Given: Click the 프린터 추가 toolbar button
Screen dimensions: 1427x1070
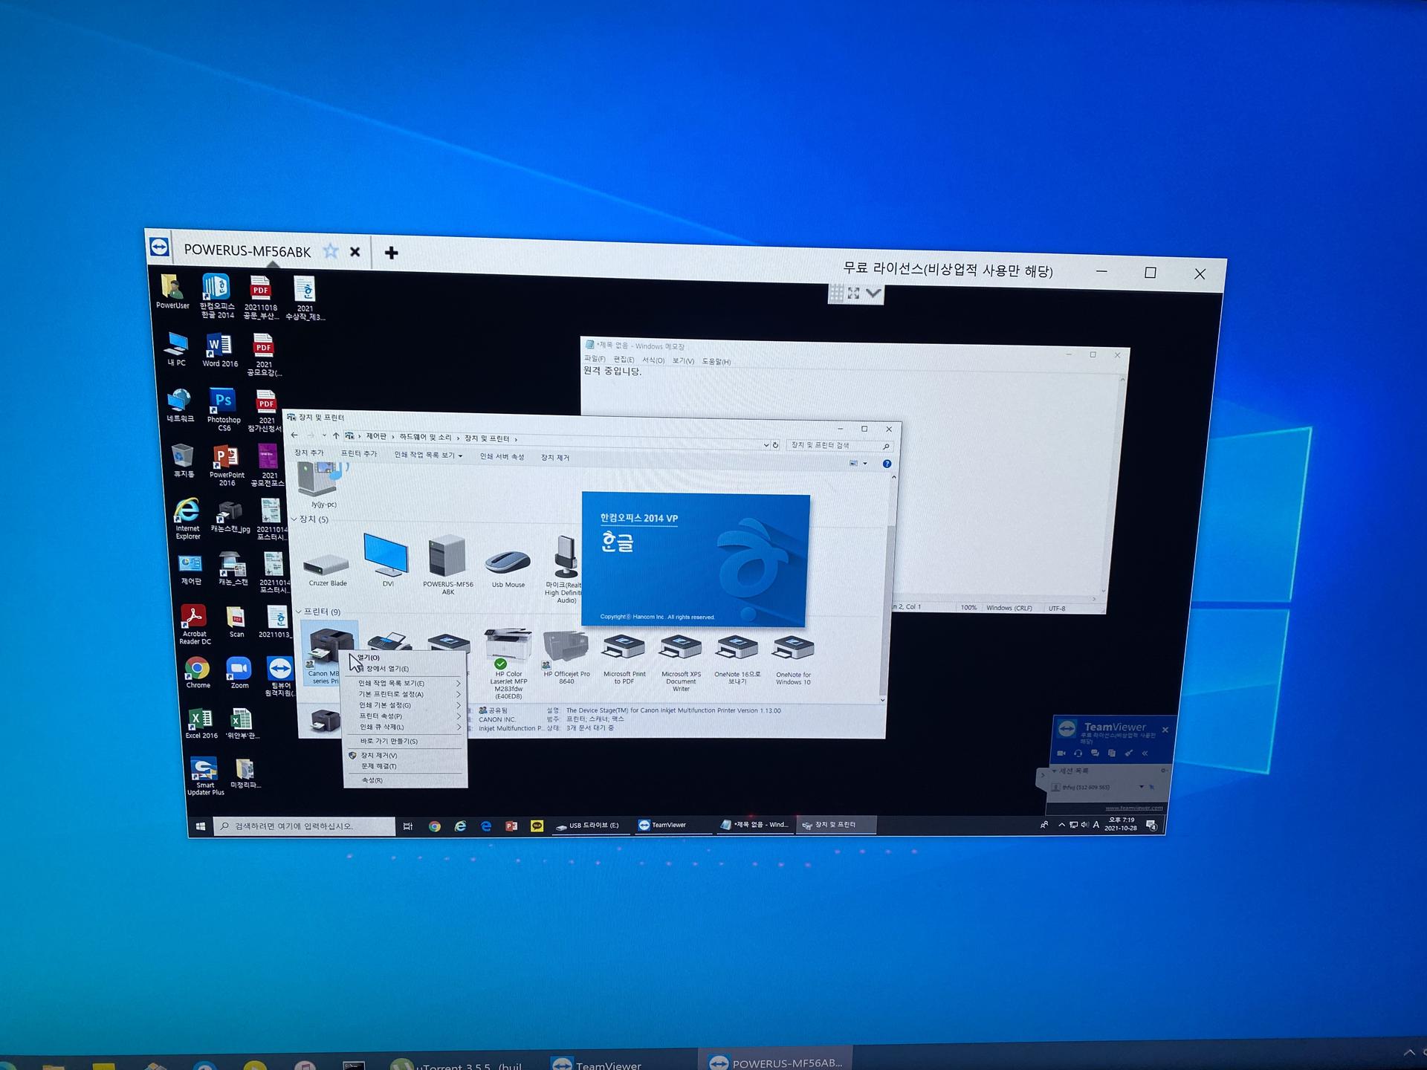Looking at the screenshot, I should (x=359, y=453).
